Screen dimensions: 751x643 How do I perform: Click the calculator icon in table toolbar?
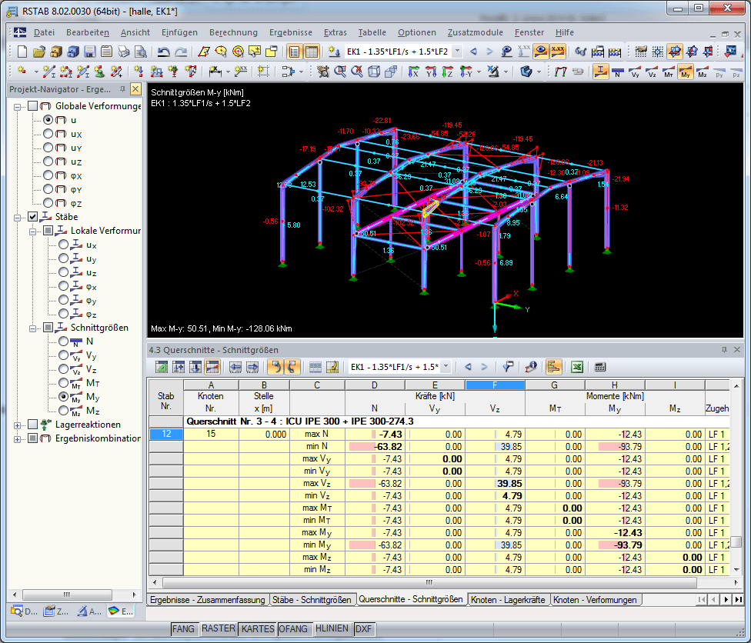(x=600, y=367)
